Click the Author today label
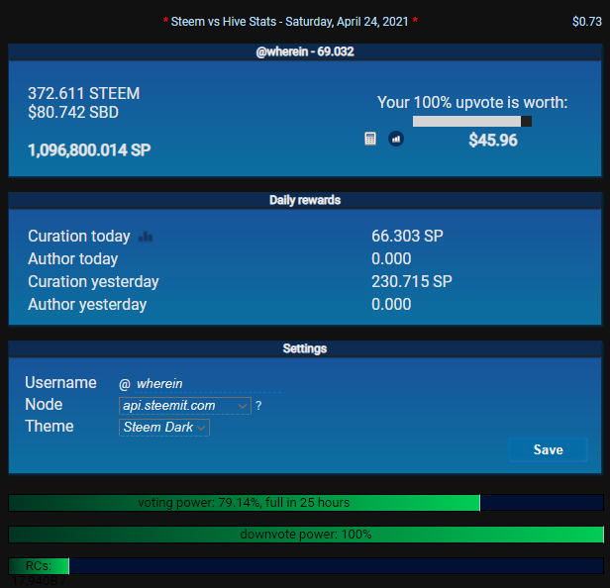 (x=72, y=259)
